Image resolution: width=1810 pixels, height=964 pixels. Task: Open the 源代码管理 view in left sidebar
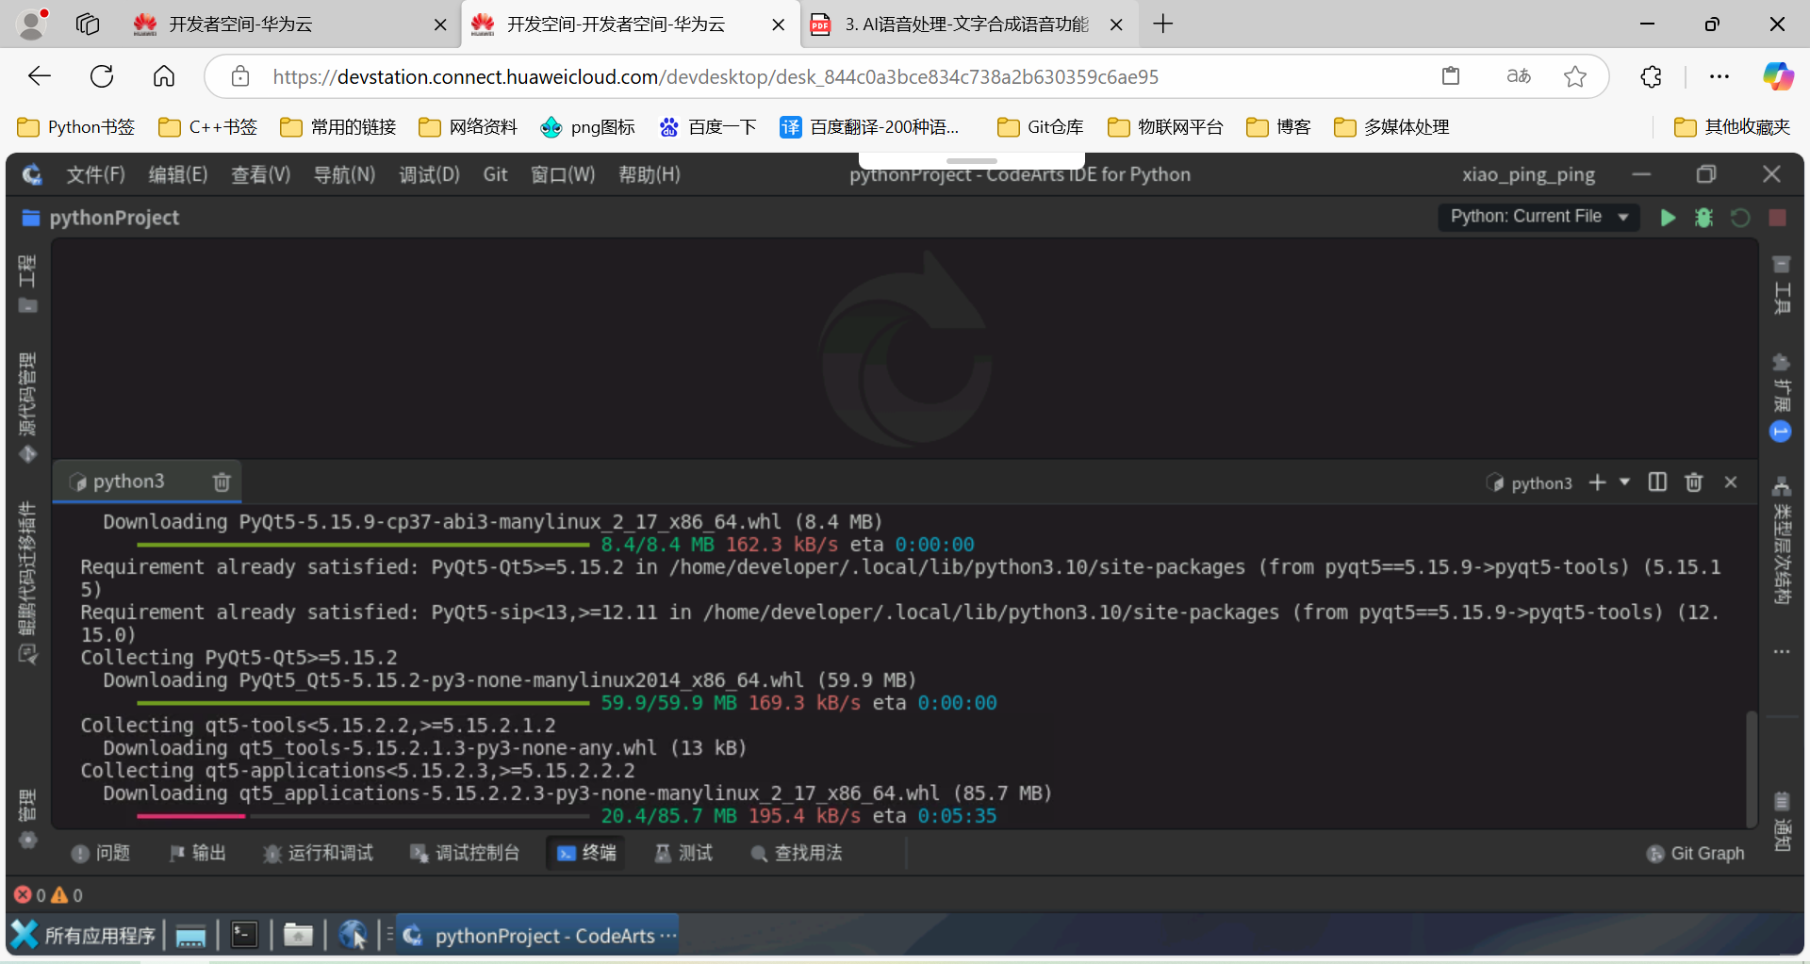click(27, 396)
